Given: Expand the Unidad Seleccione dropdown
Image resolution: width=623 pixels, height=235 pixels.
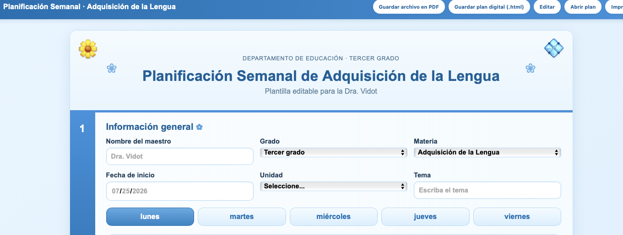Looking at the screenshot, I should click(334, 186).
